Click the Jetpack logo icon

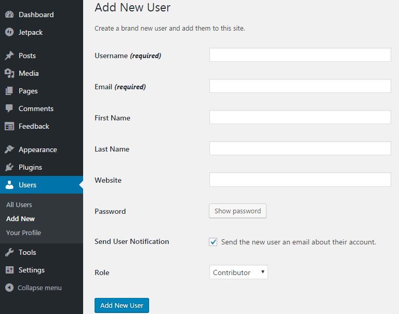click(x=9, y=32)
